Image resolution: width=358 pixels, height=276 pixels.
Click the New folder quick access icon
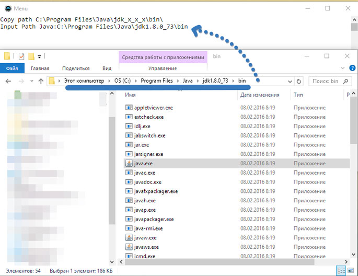pos(31,56)
